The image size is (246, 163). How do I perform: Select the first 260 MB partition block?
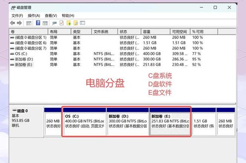pos(53,122)
